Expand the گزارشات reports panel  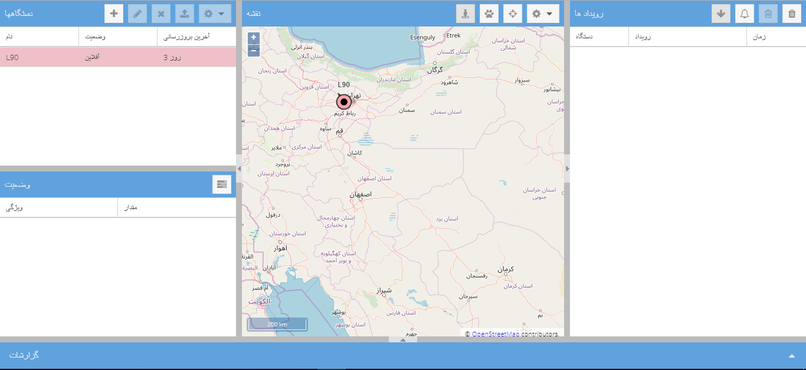tap(792, 356)
